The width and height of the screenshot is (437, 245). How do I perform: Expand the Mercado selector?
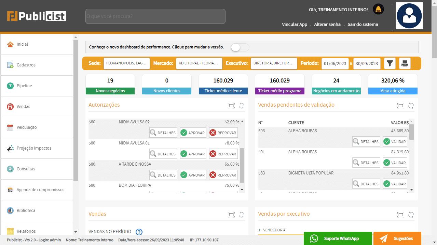tap(198, 63)
